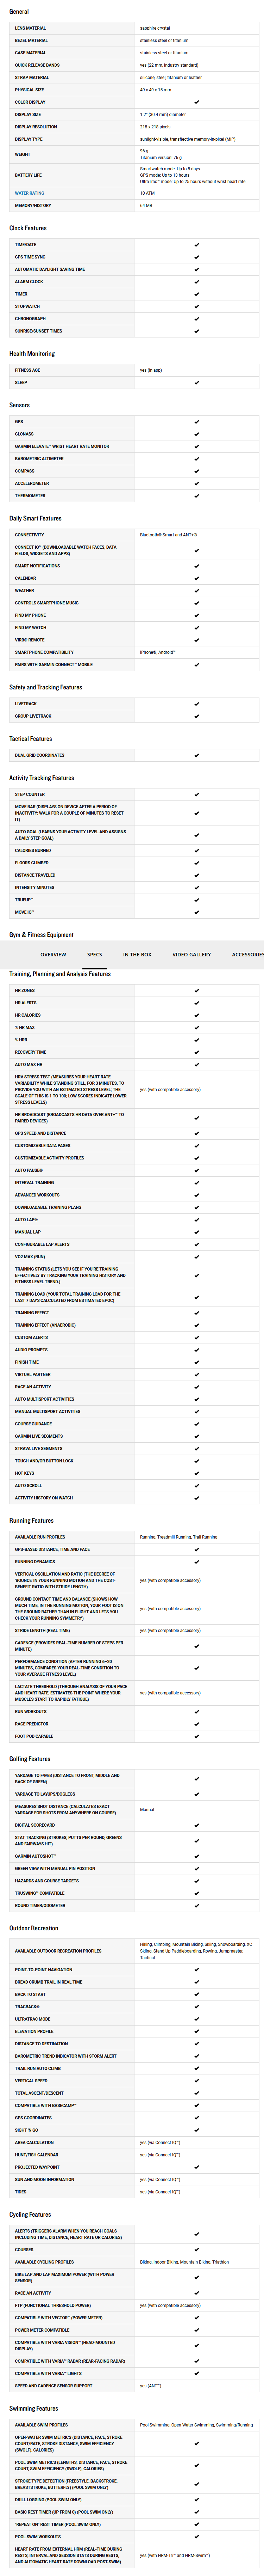Click the Step Counter checkmark
The height and width of the screenshot is (2576, 264).
click(x=196, y=795)
